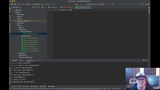Image resolution: width=160 pixels, height=90 pixels.
Task: Hide the Terminal panel with minus icon
Action: (x=147, y=60)
